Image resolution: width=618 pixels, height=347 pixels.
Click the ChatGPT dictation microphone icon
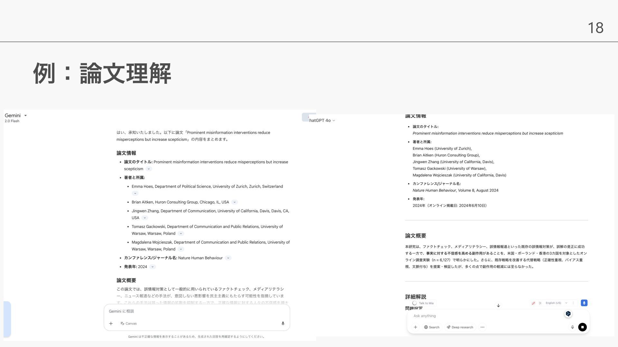572,327
